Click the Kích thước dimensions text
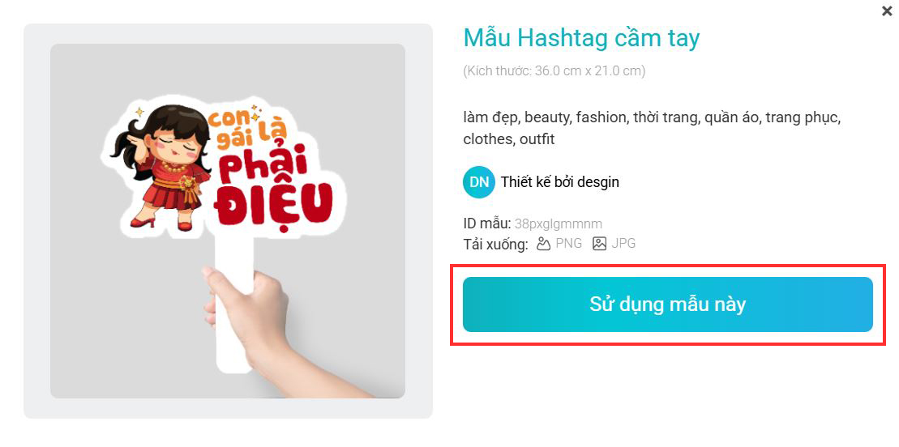 [554, 71]
